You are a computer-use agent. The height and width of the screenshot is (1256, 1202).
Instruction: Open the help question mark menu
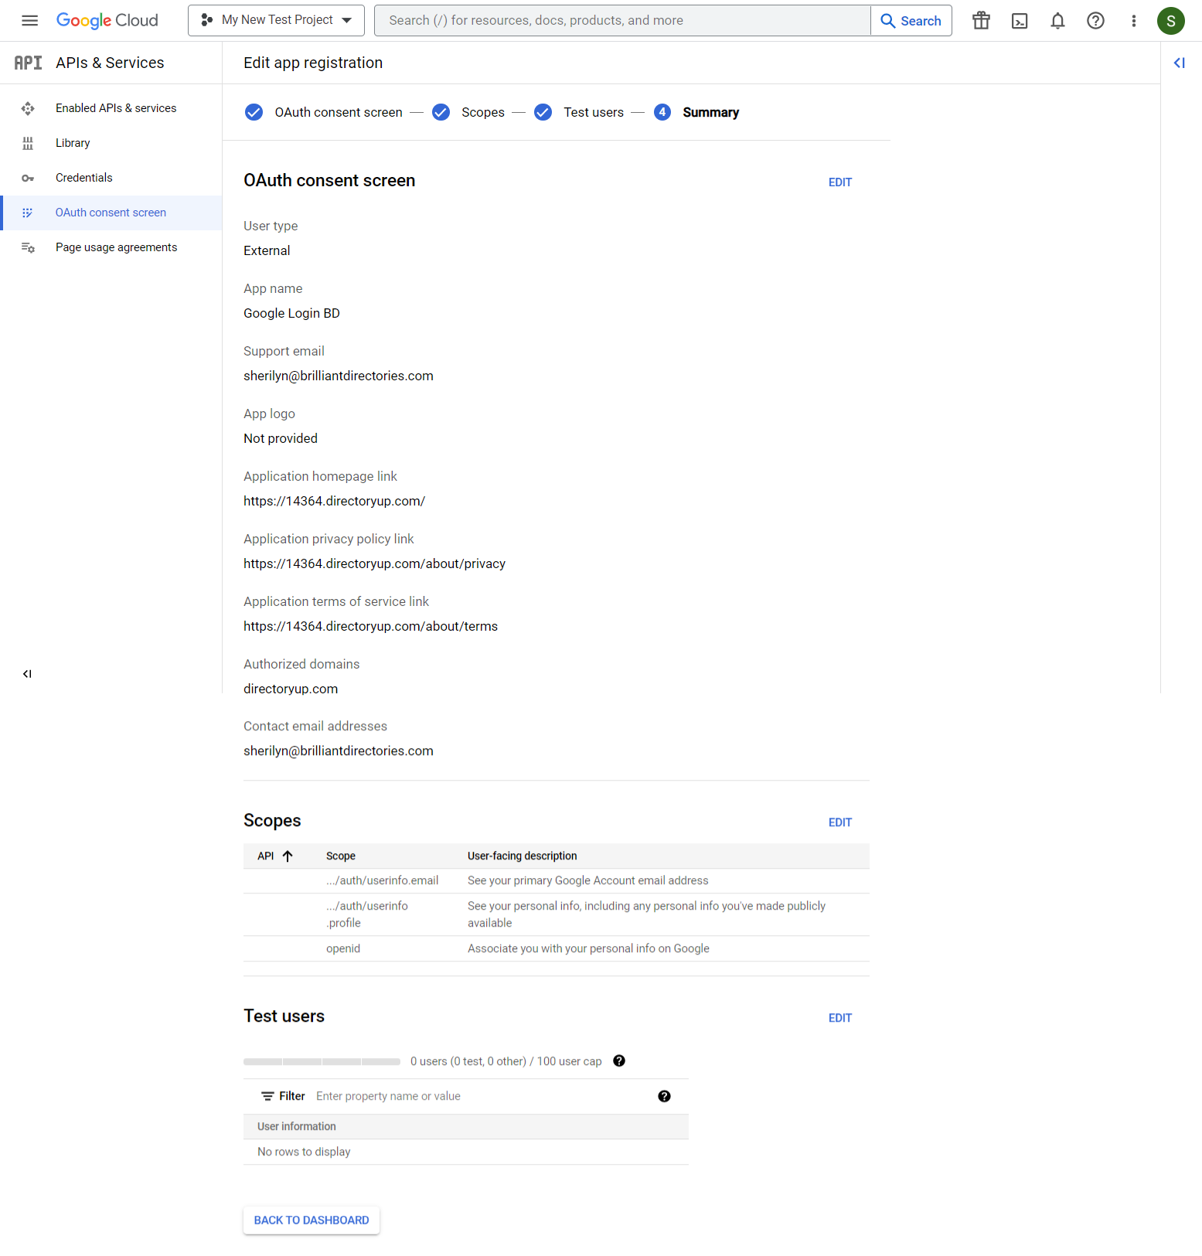pyautogui.click(x=1095, y=21)
